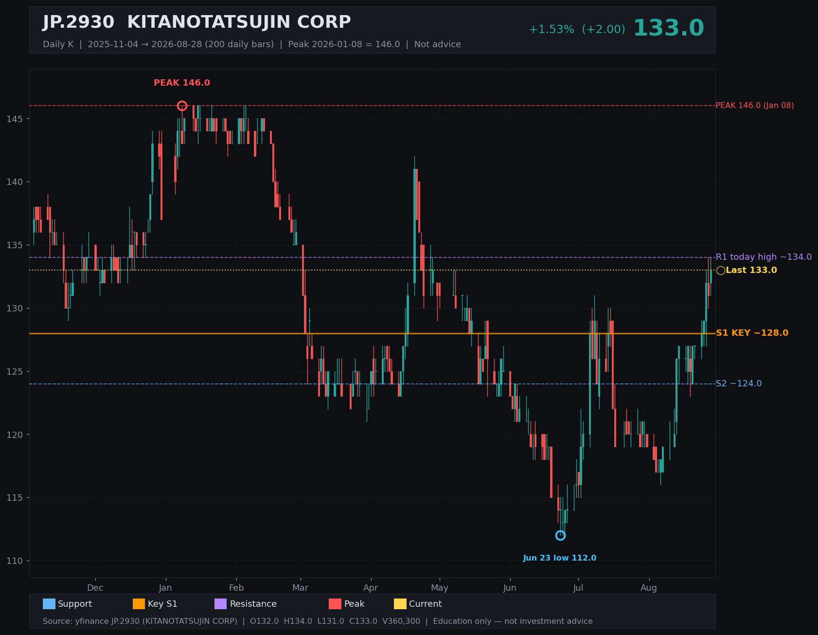Click the yfinance source footer line
The height and width of the screenshot is (635, 818).
click(x=318, y=621)
